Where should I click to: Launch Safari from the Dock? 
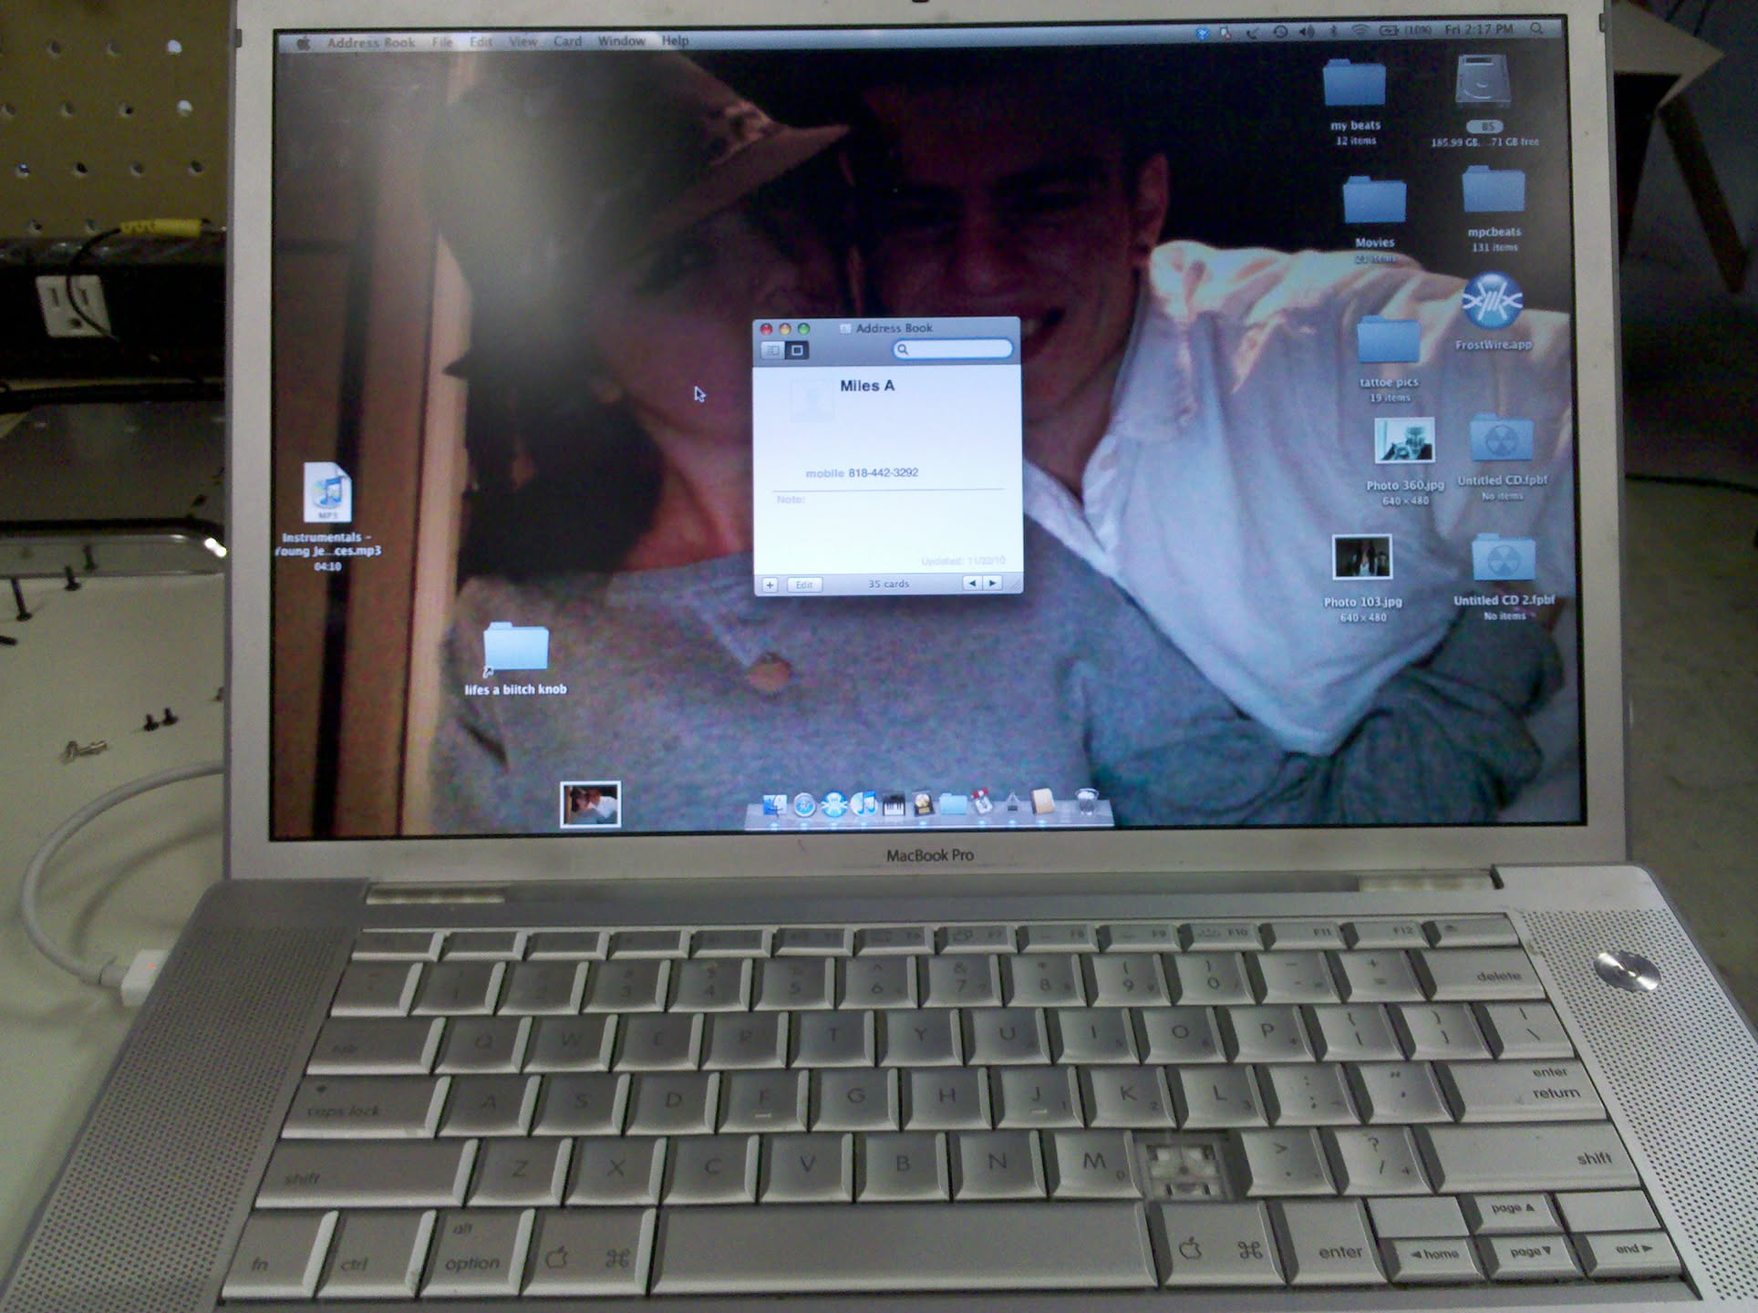(804, 805)
